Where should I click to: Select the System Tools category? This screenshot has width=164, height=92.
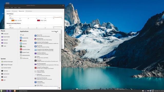tap(25, 52)
